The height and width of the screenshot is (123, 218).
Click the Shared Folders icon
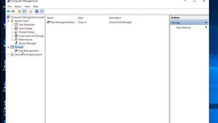click(16, 32)
